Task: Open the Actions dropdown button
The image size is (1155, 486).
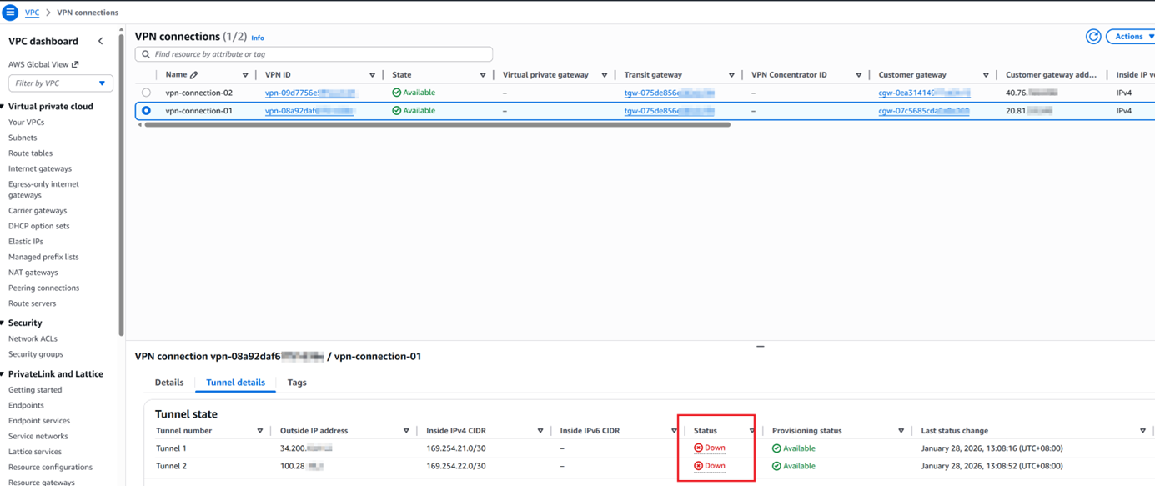Action: point(1132,37)
